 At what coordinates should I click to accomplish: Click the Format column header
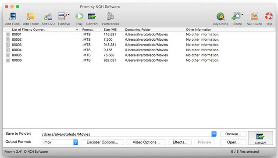(87, 30)
